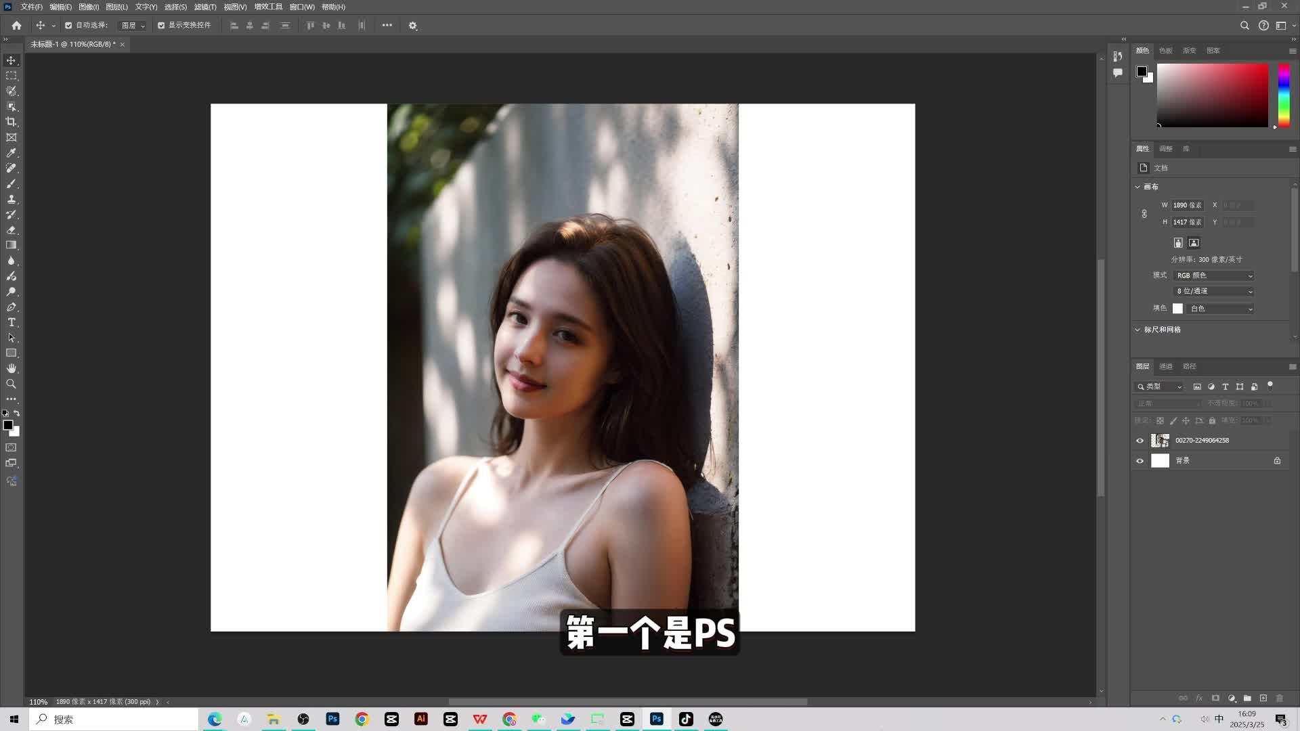Viewport: 1300px width, 731px height.
Task: Uncheck the 自动选择 checkbox
Action: coord(68,25)
